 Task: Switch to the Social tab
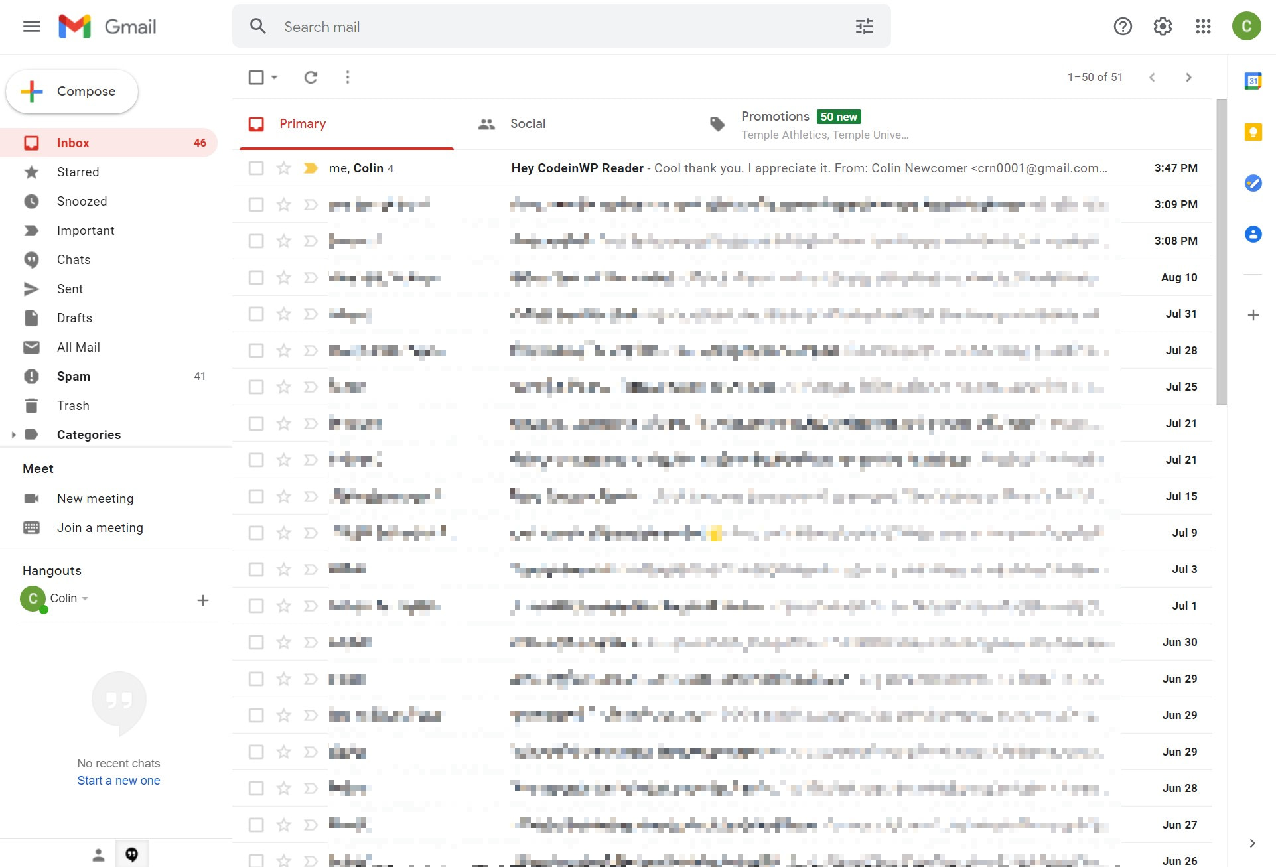coord(528,123)
